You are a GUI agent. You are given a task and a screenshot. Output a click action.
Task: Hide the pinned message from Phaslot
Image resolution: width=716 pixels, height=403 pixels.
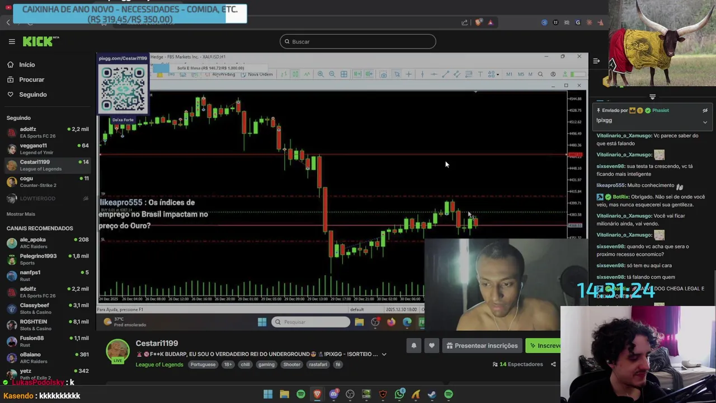[x=705, y=110]
